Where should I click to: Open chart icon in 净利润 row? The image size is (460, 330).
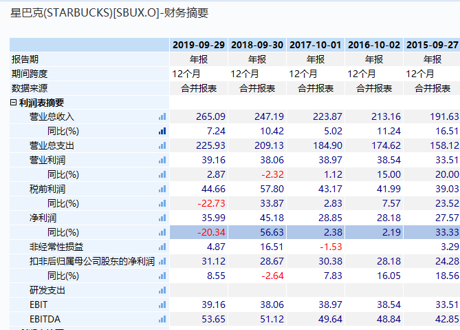(x=162, y=218)
